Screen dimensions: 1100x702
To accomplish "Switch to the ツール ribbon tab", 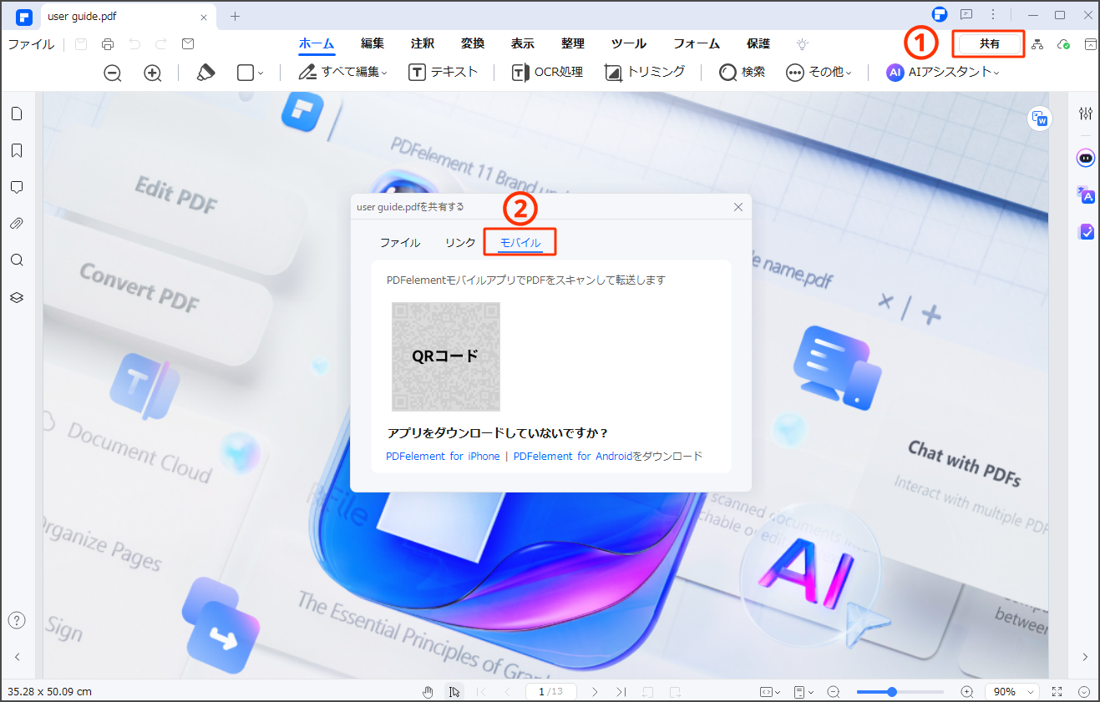I will [x=629, y=44].
